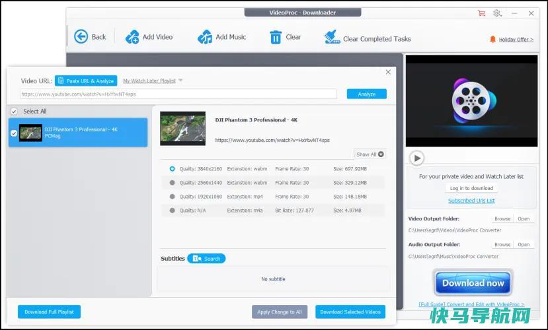Click the Clear trash bin icon
The width and height of the screenshot is (548, 330).
[276, 37]
